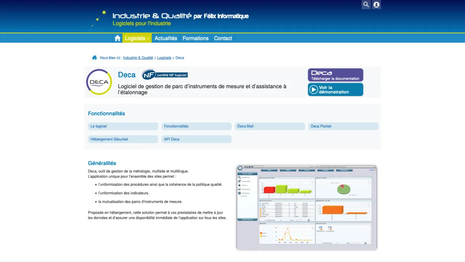465x262 pixels.
Task: Click the NF certifié logiciel badge
Action: pyautogui.click(x=165, y=75)
